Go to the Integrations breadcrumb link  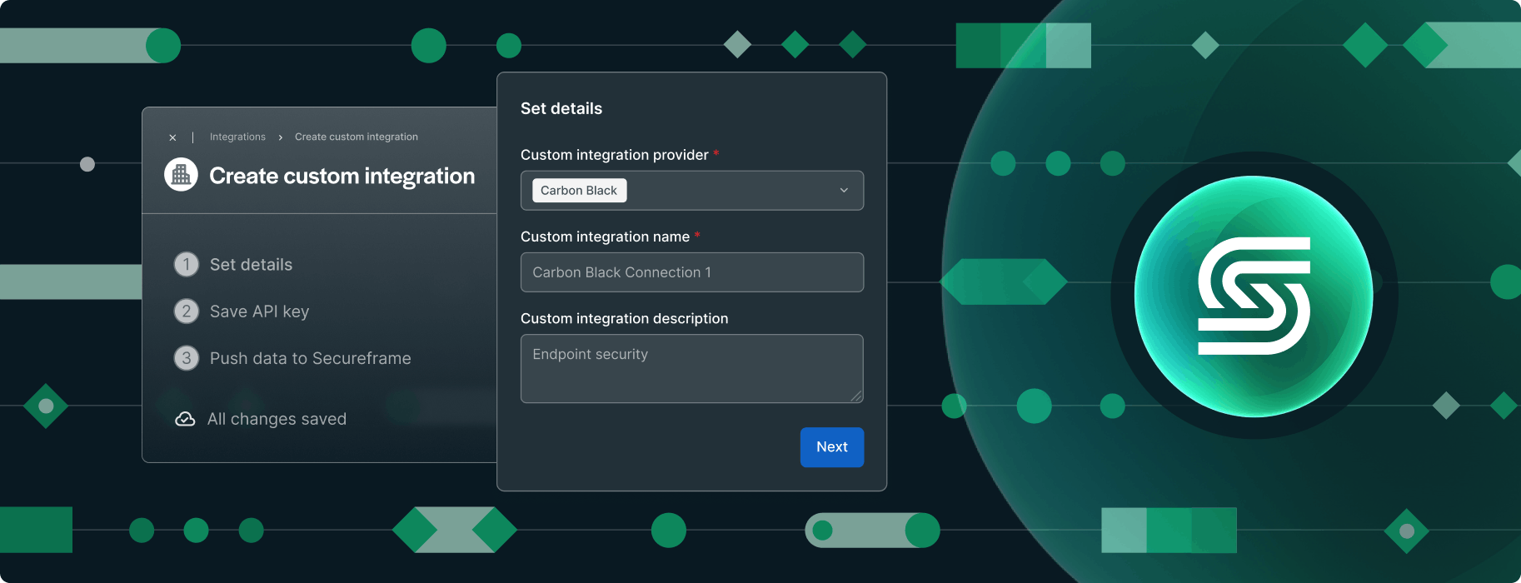pyautogui.click(x=237, y=137)
